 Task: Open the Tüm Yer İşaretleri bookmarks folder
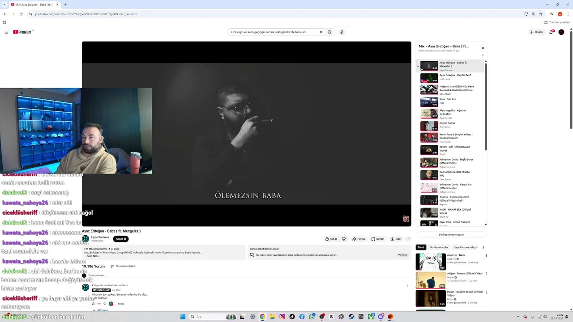pos(557,22)
